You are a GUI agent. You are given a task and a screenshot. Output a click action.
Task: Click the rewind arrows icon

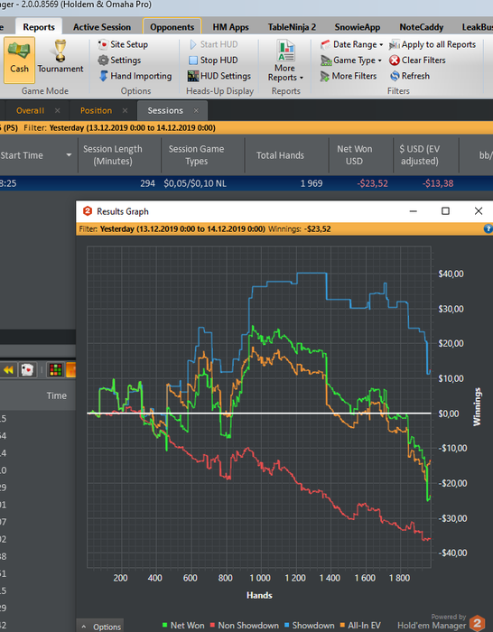(8, 369)
